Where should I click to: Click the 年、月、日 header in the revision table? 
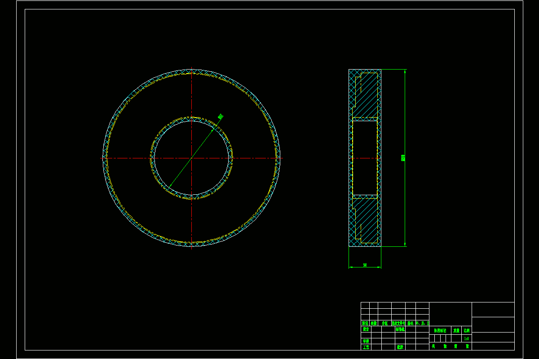tap(422, 323)
